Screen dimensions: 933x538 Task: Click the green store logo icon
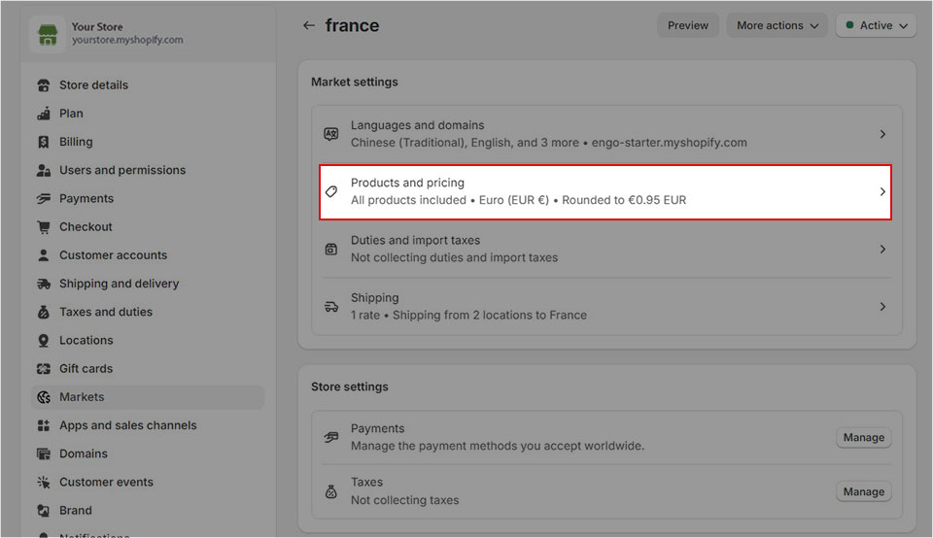[x=48, y=35]
